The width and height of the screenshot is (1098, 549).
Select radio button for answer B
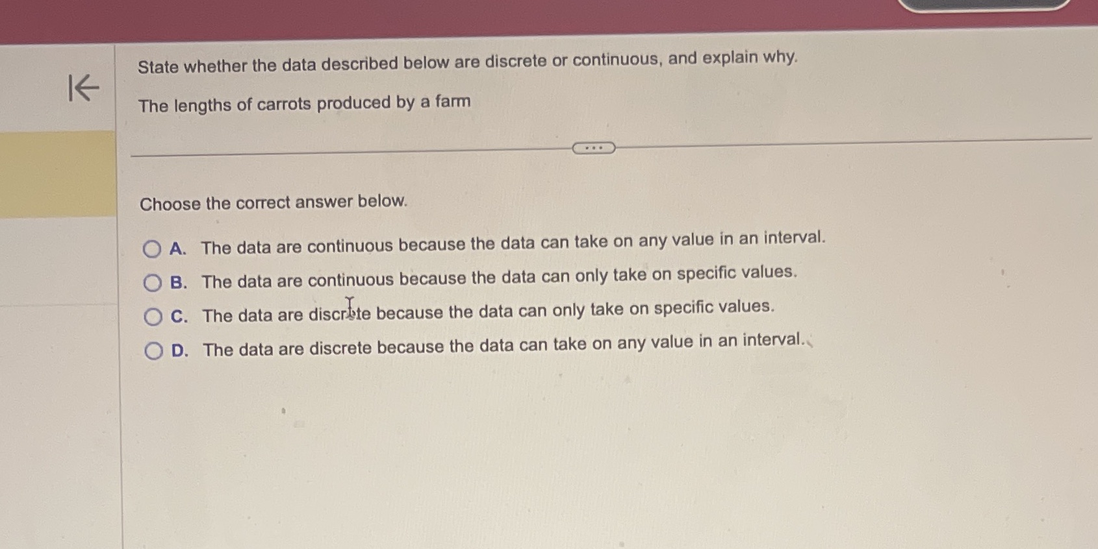click(153, 282)
